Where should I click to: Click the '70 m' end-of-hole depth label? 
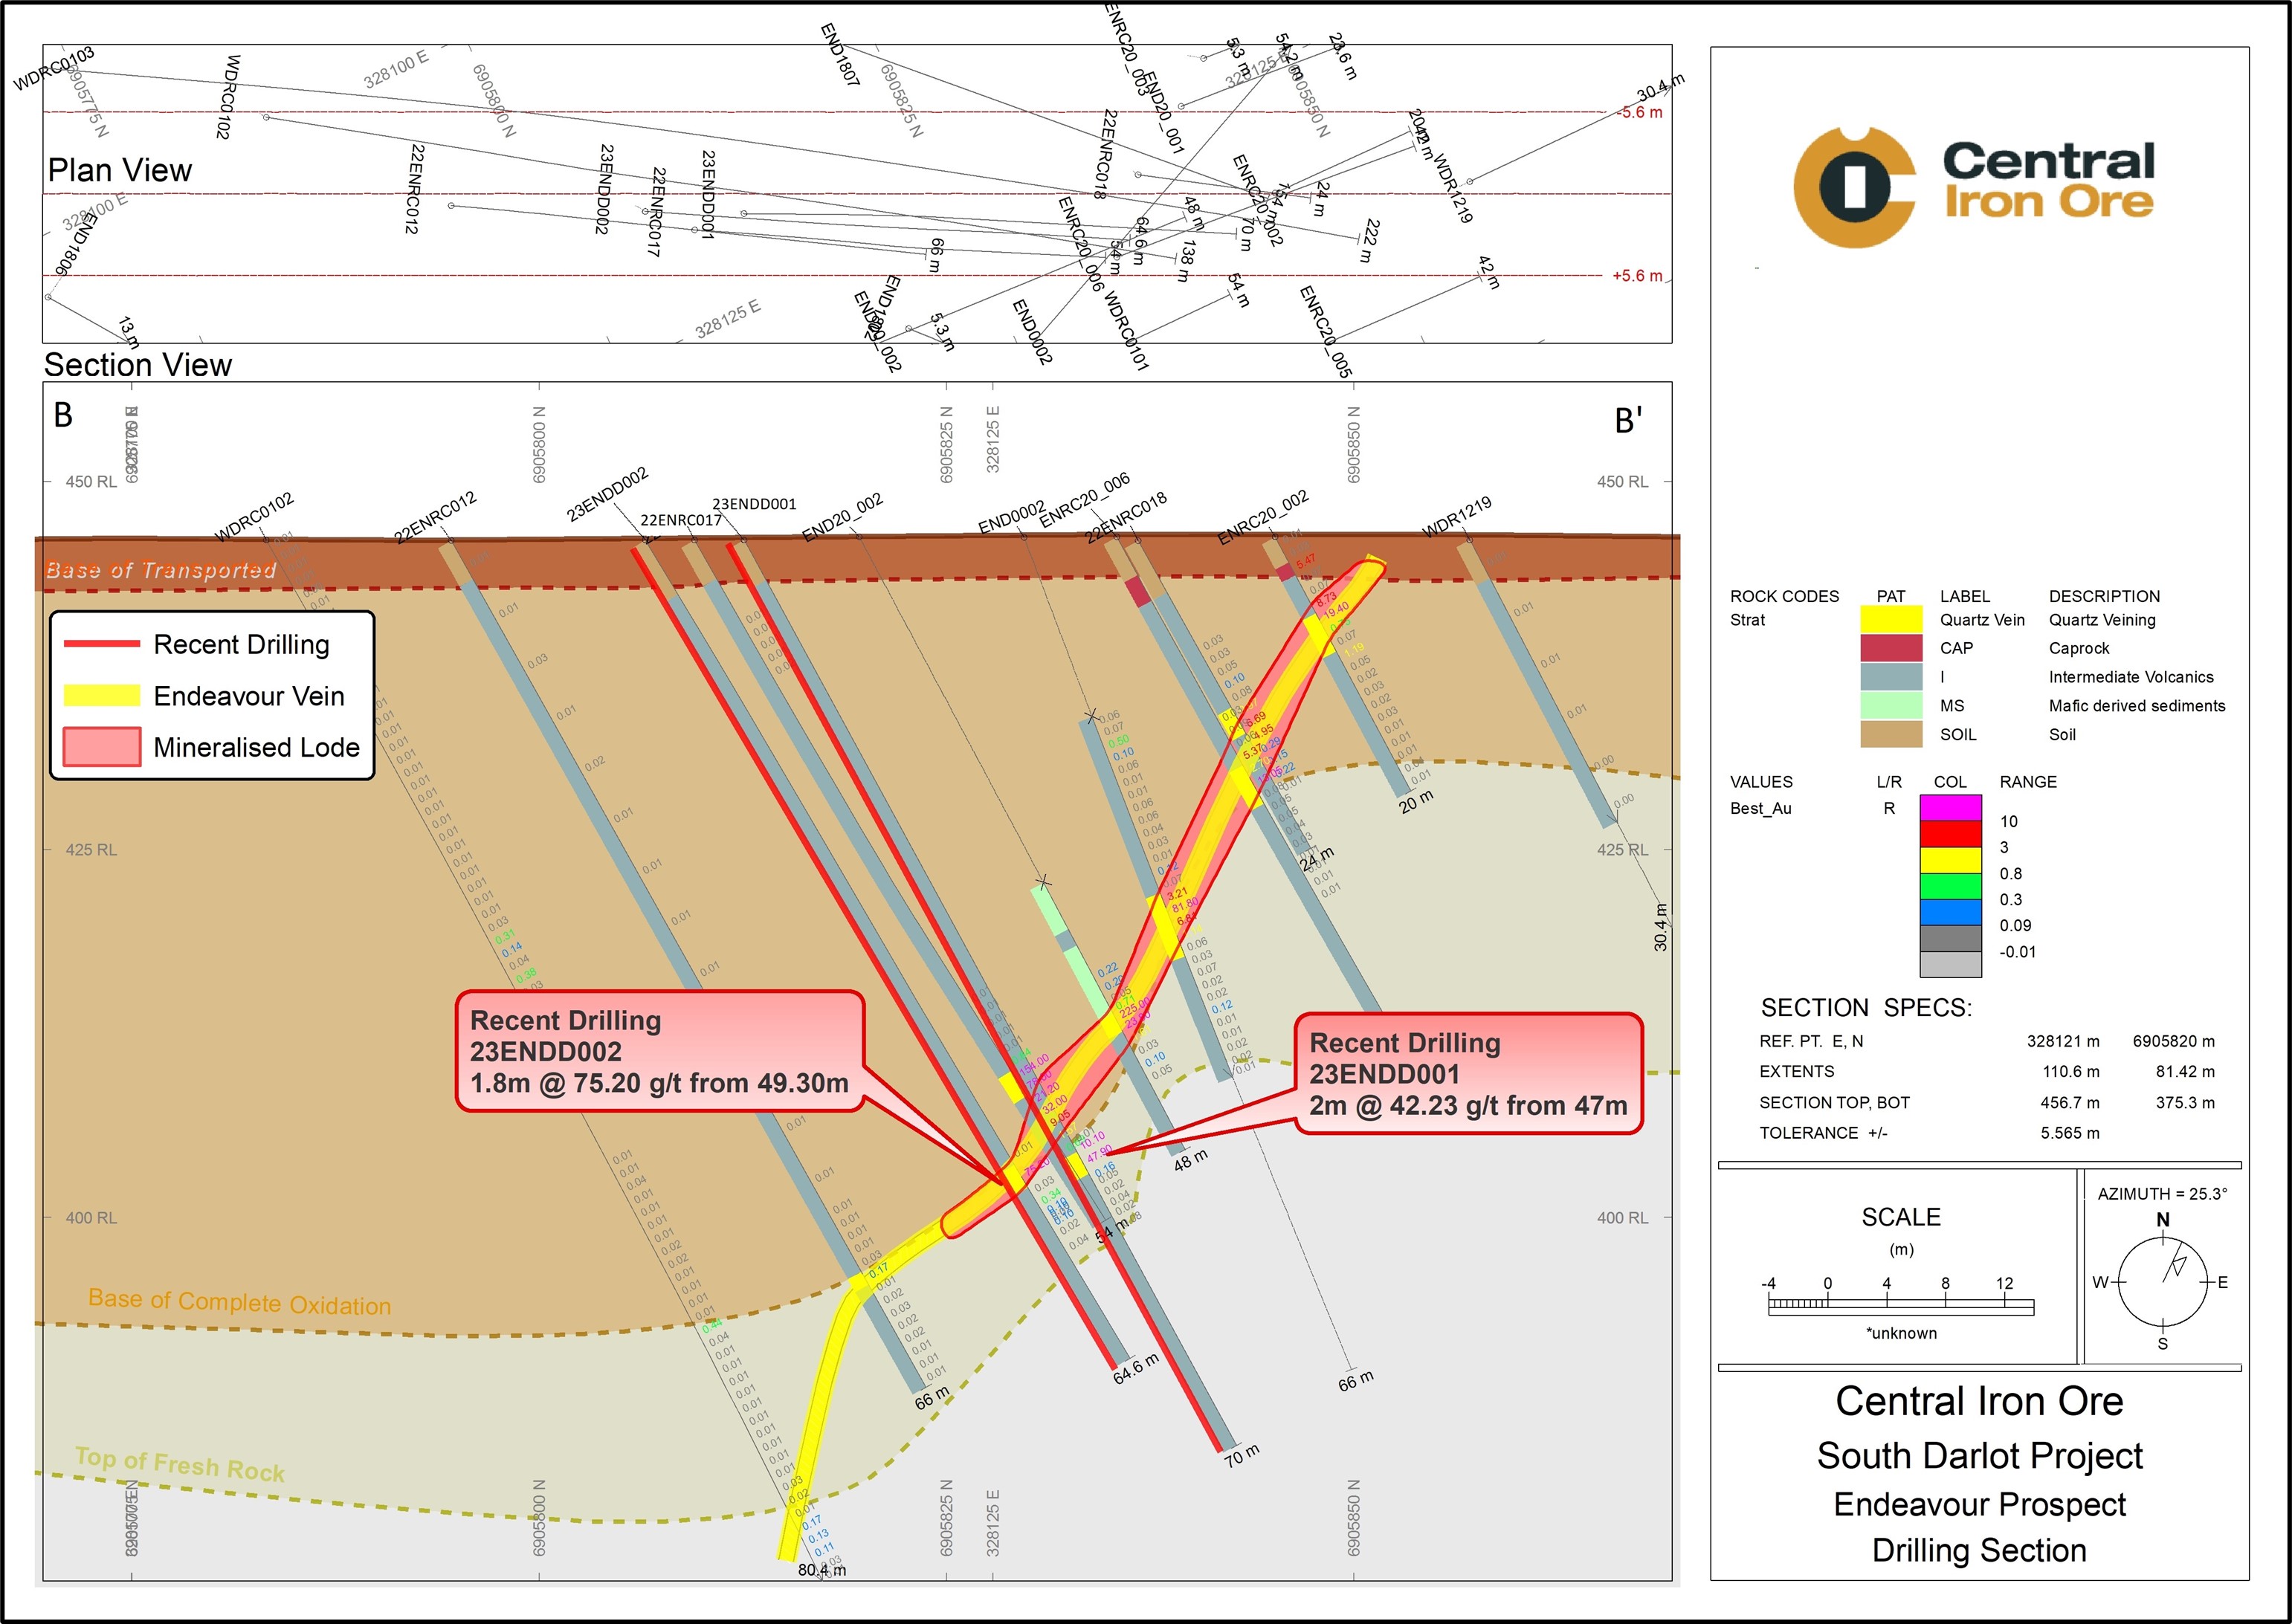1242,1456
